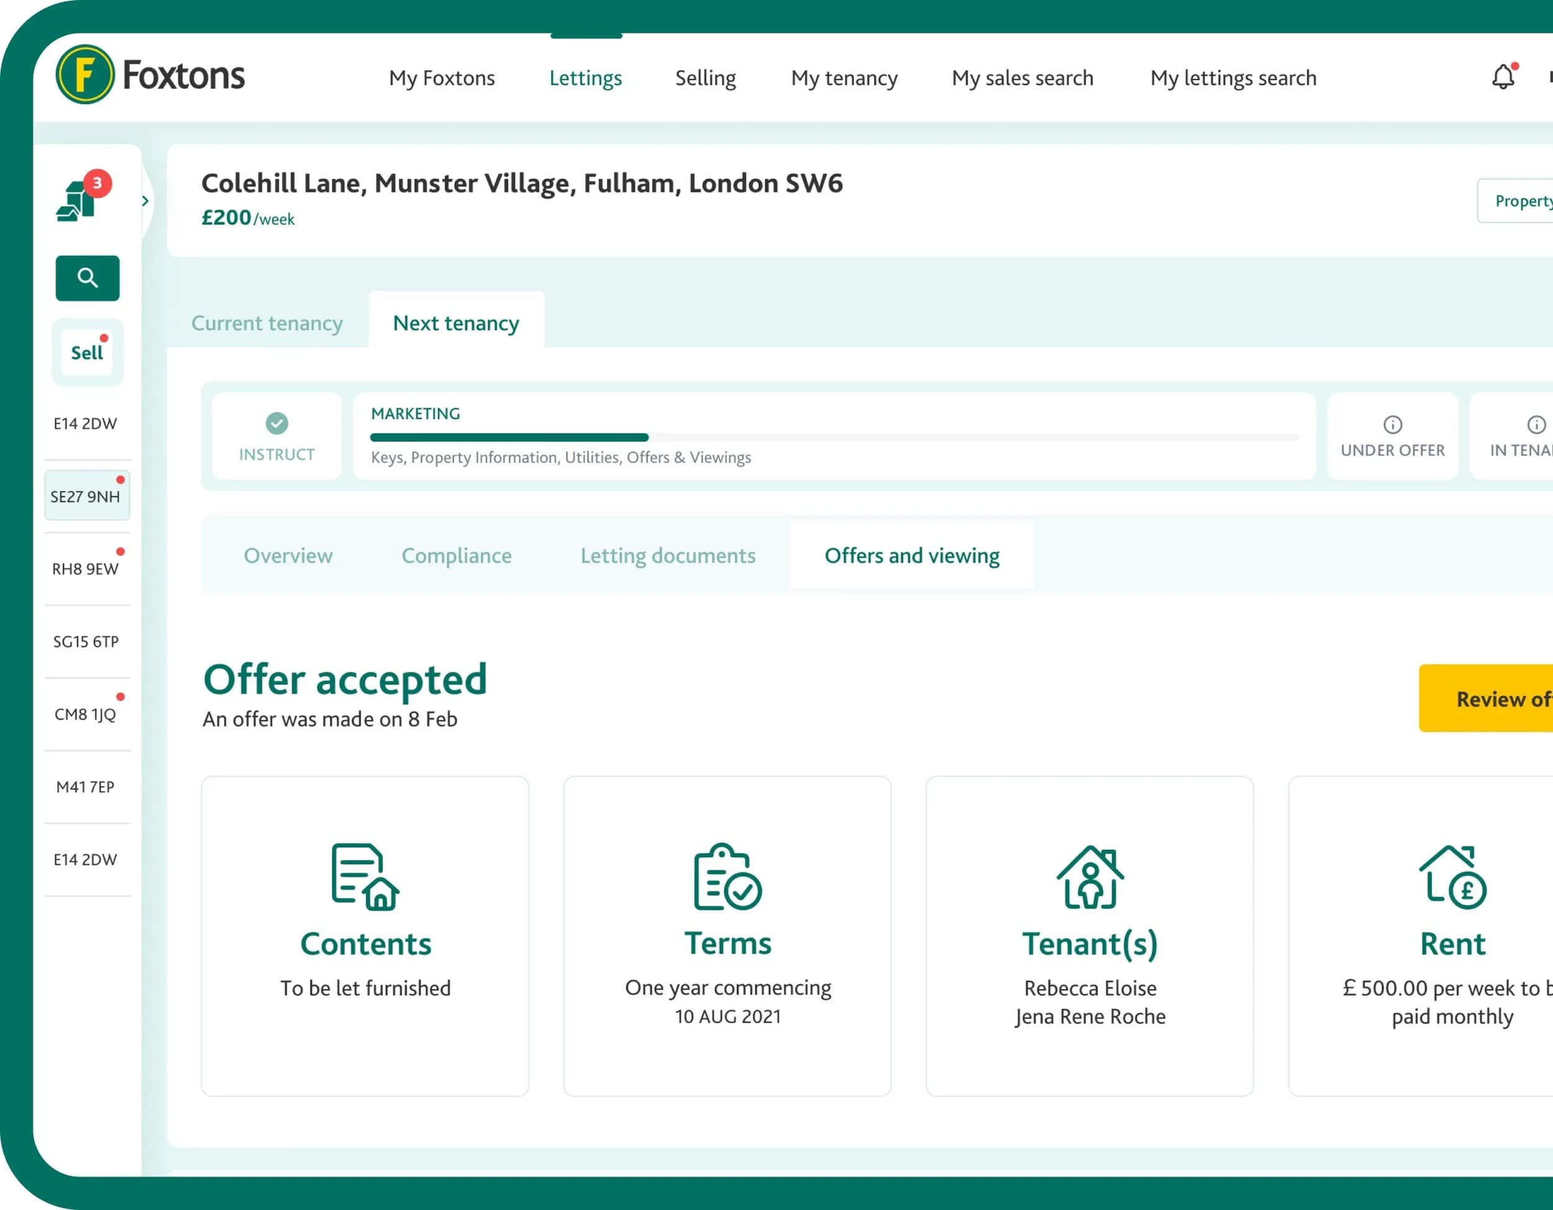Select property SE27 9NH in sidebar
This screenshot has height=1210, width=1553.
86,497
